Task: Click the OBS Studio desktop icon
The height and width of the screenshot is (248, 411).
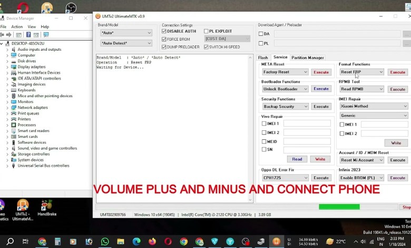Action: [x=71, y=8]
